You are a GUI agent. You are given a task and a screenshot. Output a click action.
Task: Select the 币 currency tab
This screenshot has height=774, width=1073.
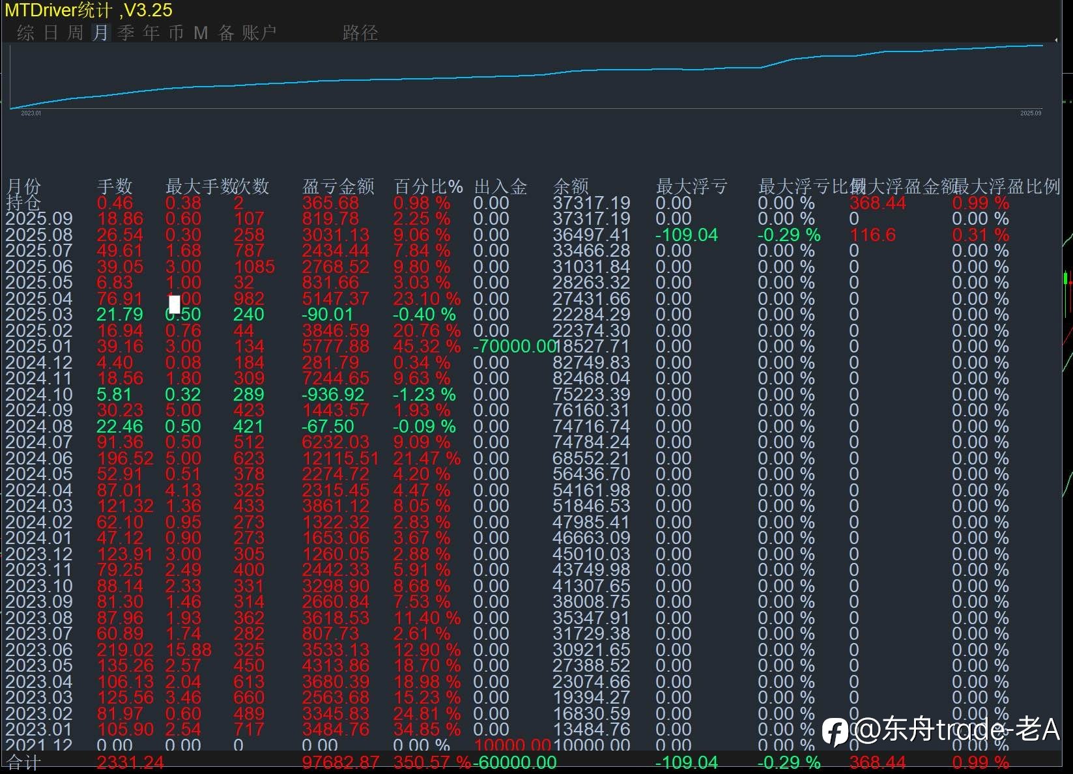[x=176, y=33]
